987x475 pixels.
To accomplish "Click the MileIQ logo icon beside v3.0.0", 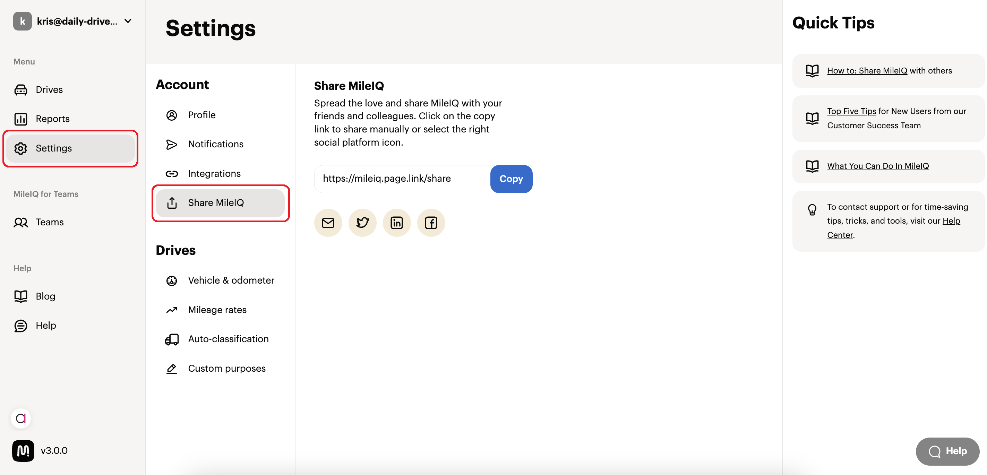I will [23, 451].
